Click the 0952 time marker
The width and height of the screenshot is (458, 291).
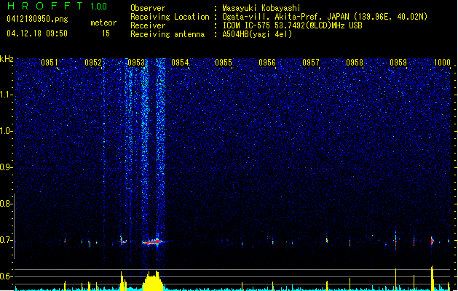tap(93, 63)
